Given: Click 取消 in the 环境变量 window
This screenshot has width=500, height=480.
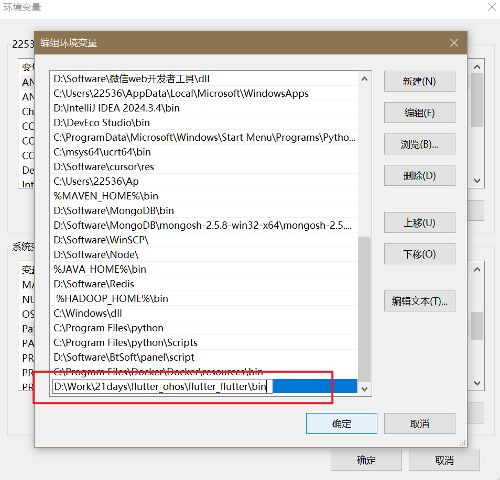Looking at the screenshot, I should [444, 460].
